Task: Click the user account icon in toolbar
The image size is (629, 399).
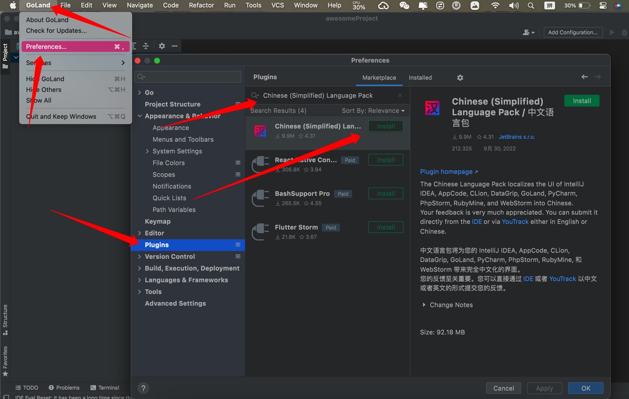Action: coord(529,32)
